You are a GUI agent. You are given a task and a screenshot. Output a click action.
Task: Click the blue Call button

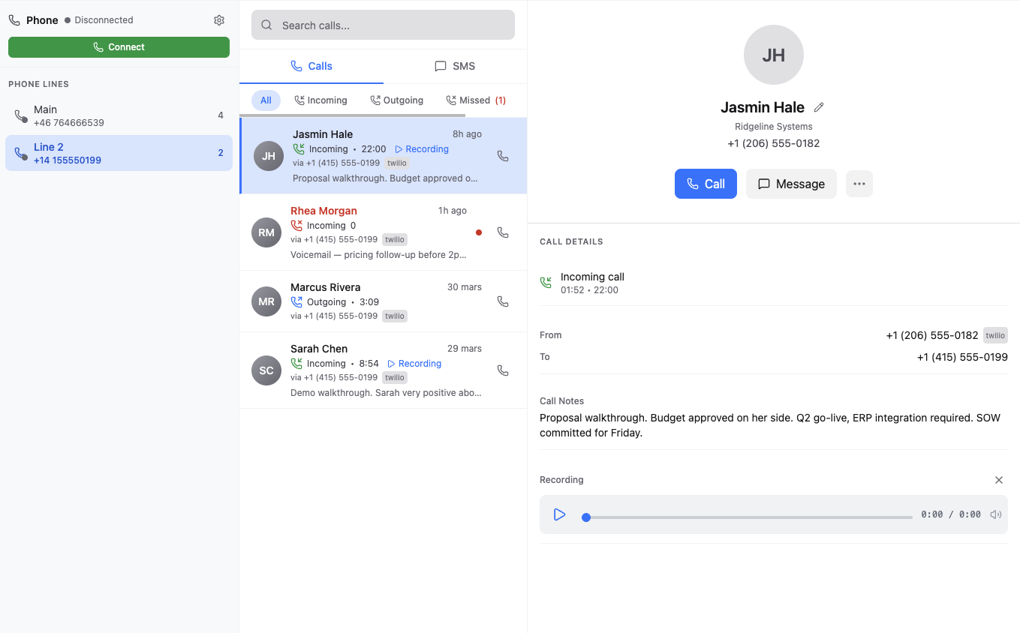click(706, 184)
